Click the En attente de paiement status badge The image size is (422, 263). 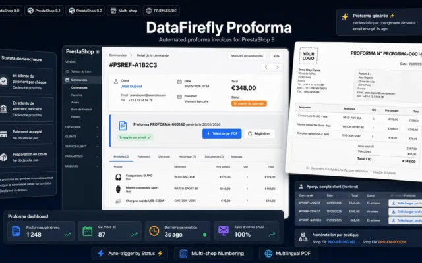click(x=249, y=103)
